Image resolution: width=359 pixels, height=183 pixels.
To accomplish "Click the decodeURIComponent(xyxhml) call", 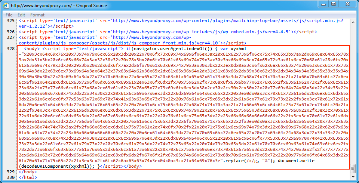I will click(x=56, y=166).
